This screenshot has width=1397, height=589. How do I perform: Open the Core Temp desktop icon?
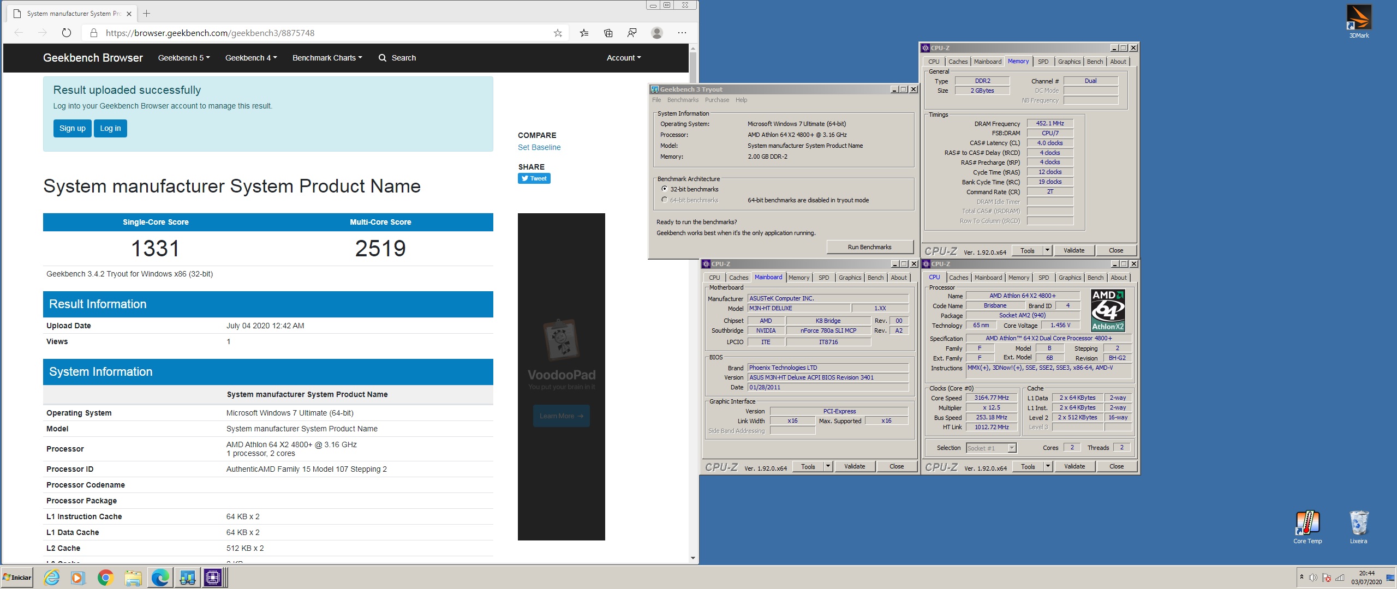1308,527
